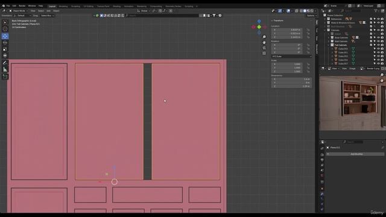Uncheck exclude checkbox for Base Cabinets
Viewport: 386px width, 217px height.
tap(371, 37)
